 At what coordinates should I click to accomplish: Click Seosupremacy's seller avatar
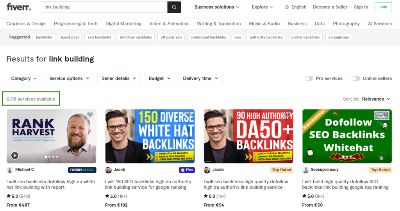tap(305, 170)
